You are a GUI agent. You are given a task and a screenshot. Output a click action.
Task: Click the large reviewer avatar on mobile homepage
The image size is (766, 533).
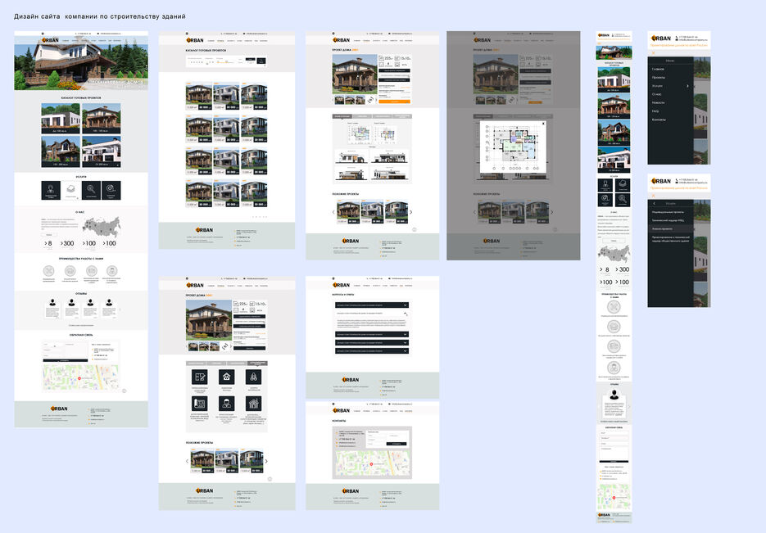pos(614,395)
